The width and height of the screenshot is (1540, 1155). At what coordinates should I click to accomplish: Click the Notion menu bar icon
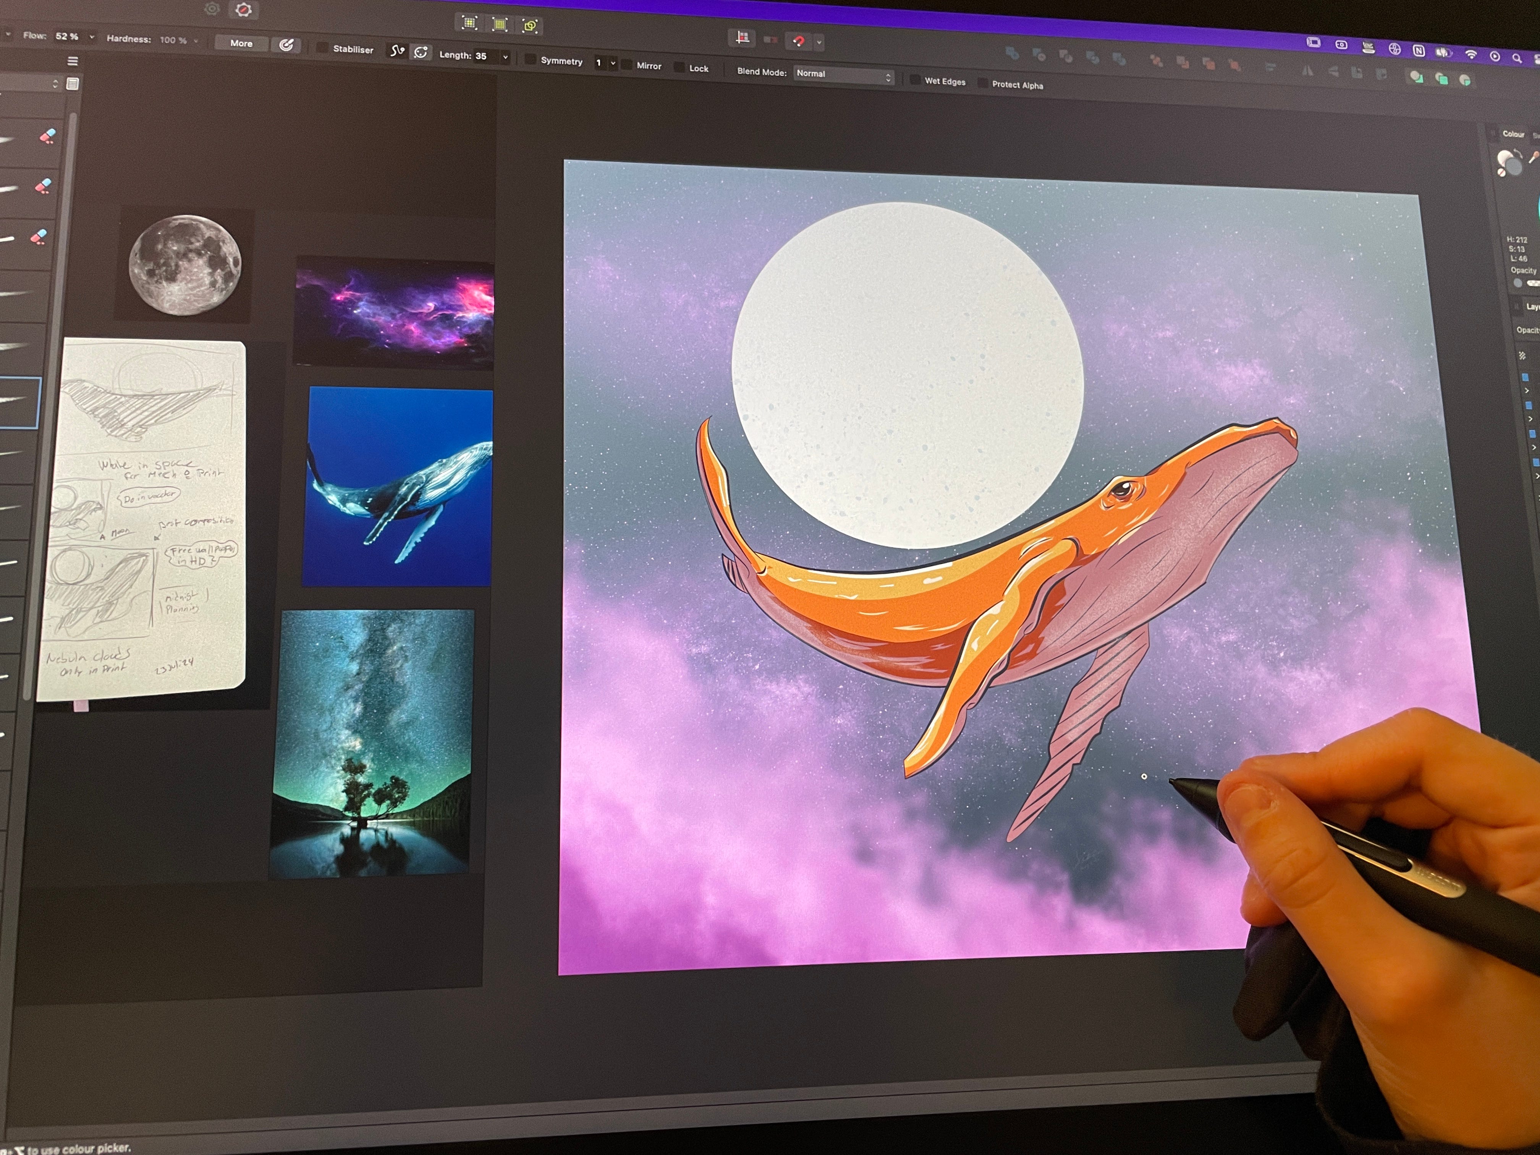click(x=1418, y=50)
